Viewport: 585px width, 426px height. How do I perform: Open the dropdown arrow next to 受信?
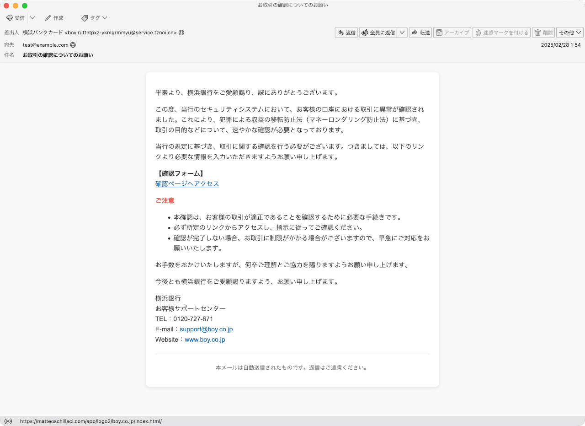pyautogui.click(x=32, y=18)
